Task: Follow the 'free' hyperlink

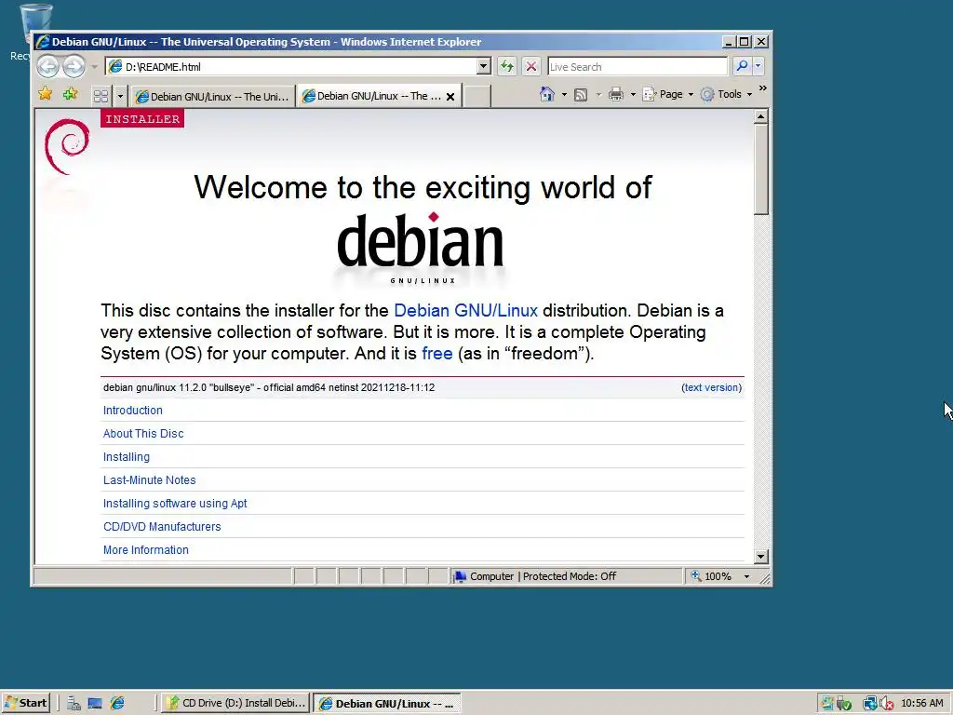Action: coord(437,353)
